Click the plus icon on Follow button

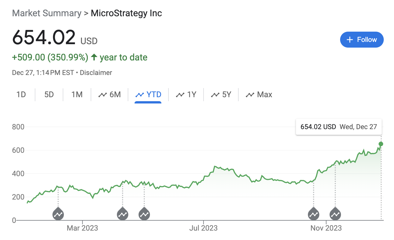click(350, 40)
